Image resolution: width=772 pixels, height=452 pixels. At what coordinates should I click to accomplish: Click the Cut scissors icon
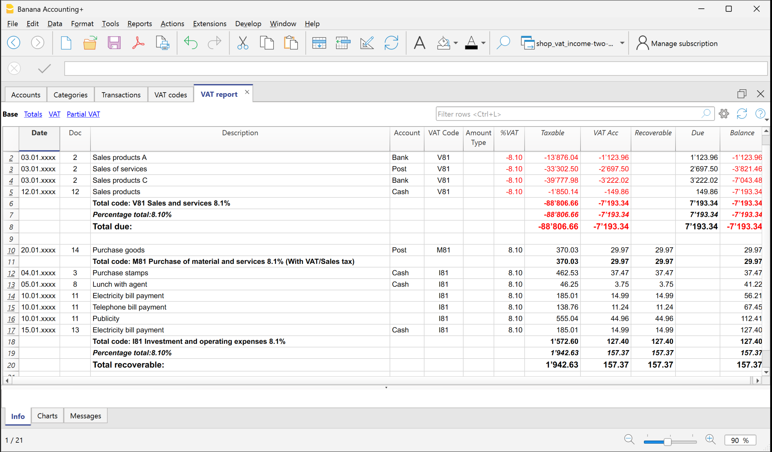(x=243, y=43)
